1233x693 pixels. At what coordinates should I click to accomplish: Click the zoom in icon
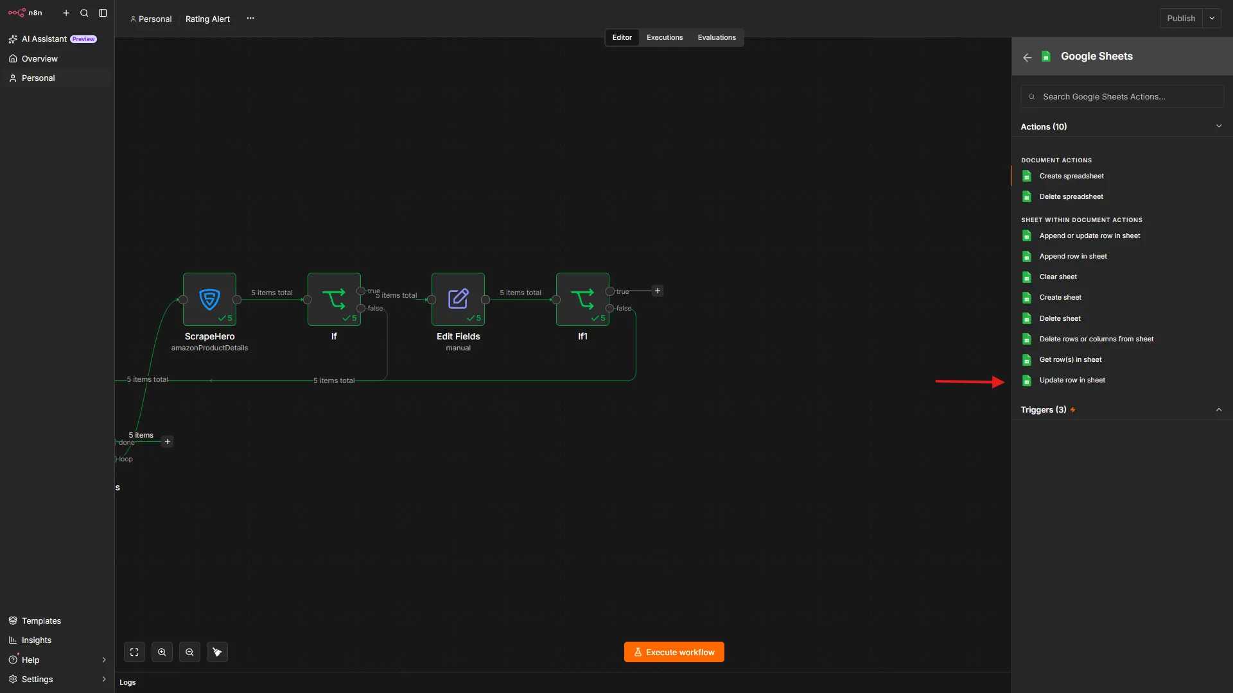[x=162, y=652]
